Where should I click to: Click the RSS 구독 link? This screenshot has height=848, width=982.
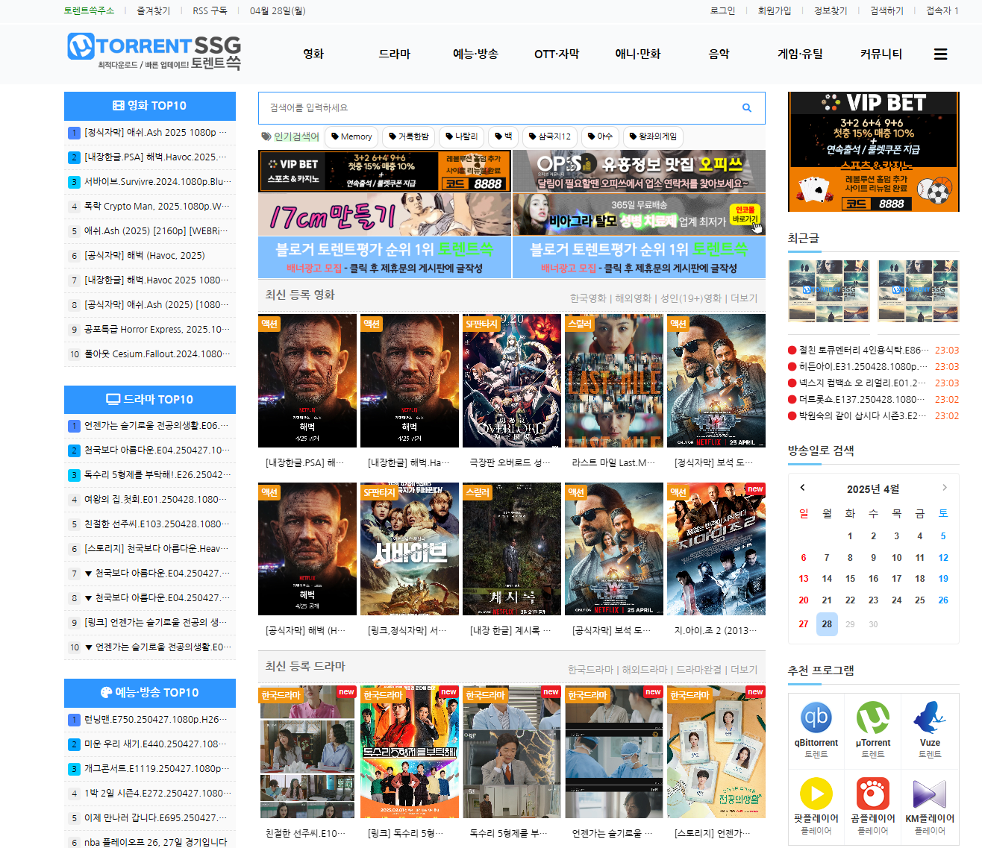pos(210,10)
